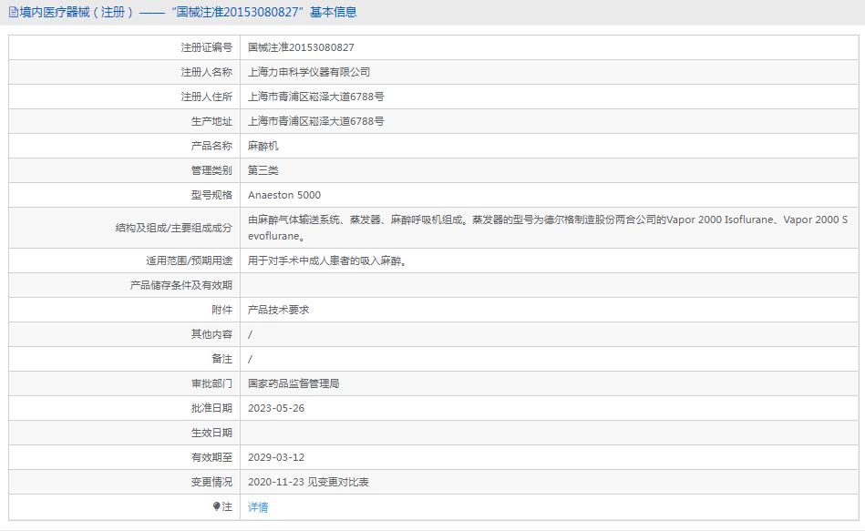Viewport: 865px width, 531px height.
Task: Click the expiry date 2029-03-12
Action: click(x=276, y=457)
